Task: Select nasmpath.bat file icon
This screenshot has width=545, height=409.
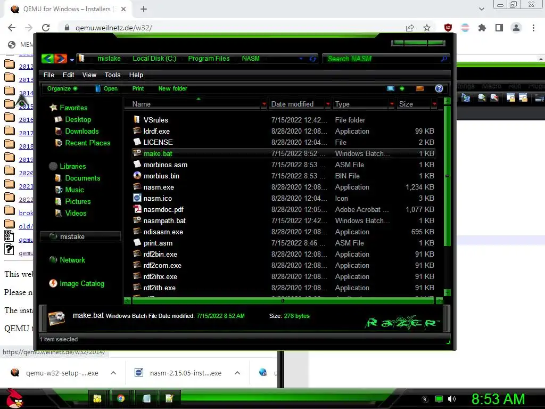Action: 137,220
